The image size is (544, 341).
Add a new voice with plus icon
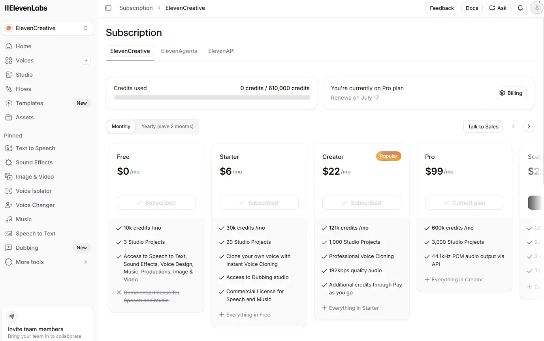86,60
